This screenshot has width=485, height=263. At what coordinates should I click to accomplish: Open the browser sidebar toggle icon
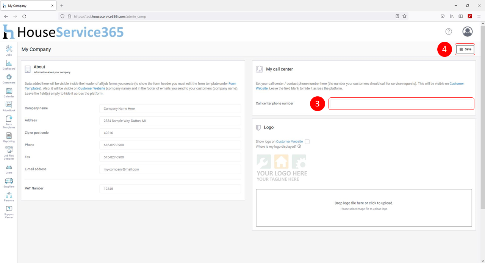(461, 16)
